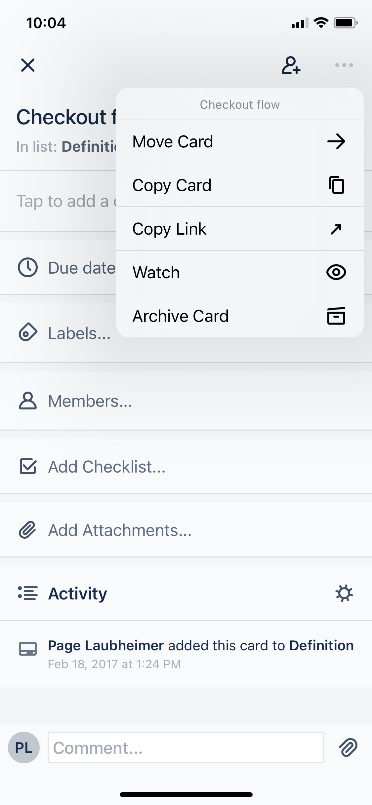The width and height of the screenshot is (372, 805).
Task: Tap the Archive Card box icon
Action: (336, 316)
